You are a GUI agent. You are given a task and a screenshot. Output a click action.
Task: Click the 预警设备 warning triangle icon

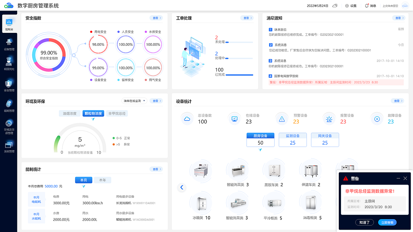coord(282,119)
